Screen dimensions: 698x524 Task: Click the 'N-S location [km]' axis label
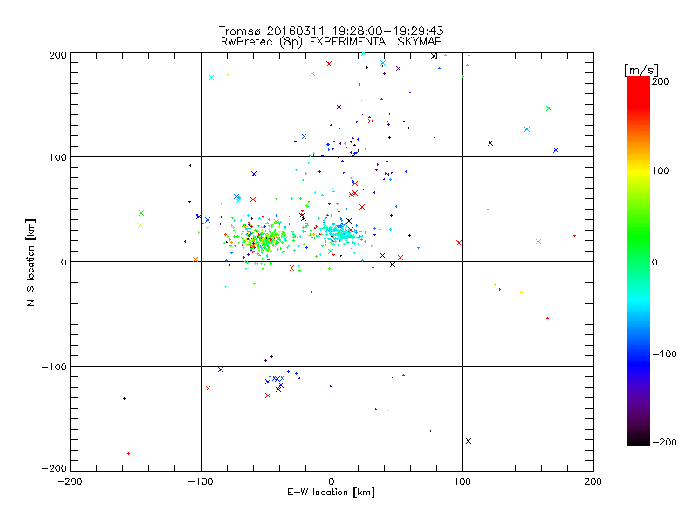[31, 262]
